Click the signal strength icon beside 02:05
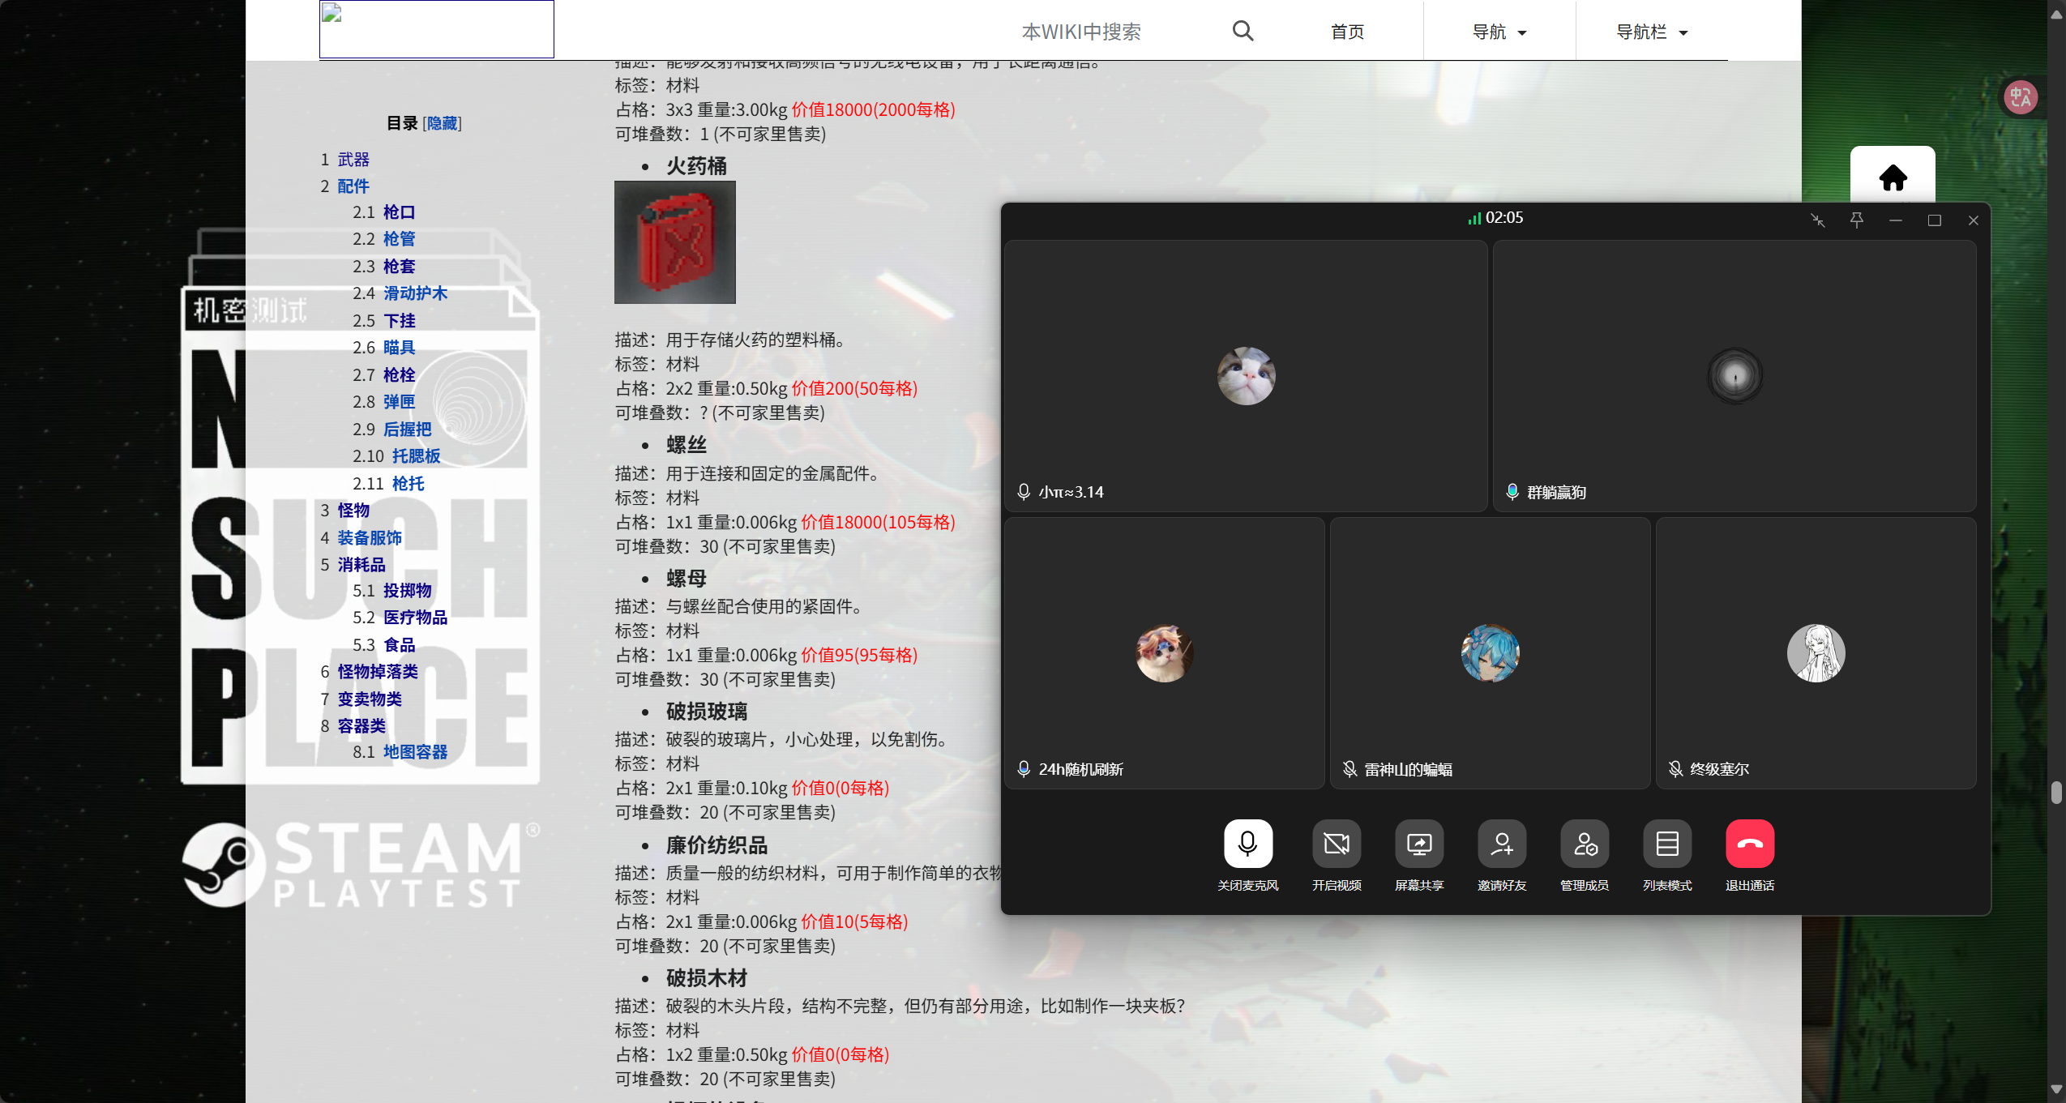2066x1103 pixels. point(1474,218)
